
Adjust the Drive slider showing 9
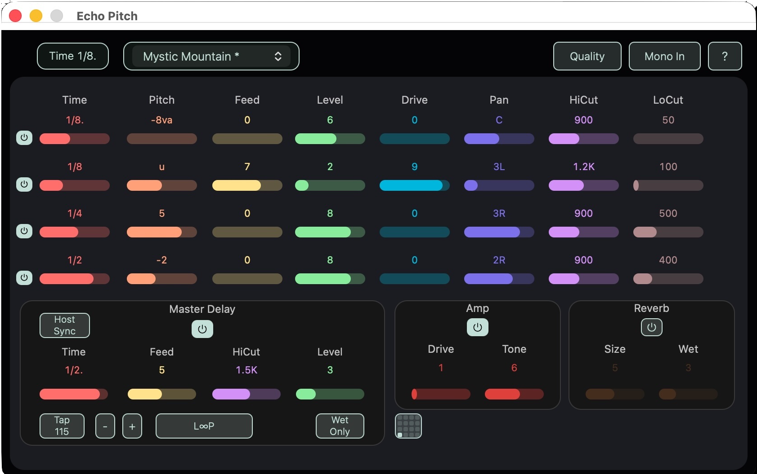point(415,185)
